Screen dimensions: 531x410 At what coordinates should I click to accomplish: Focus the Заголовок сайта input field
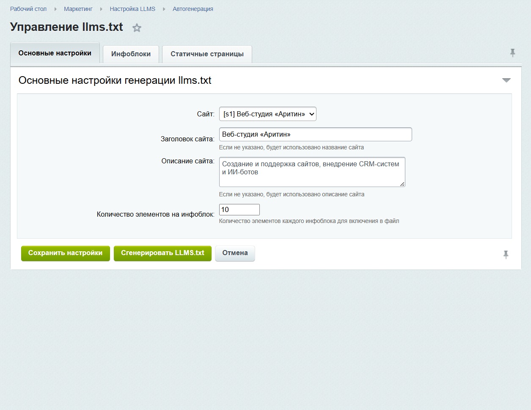pyautogui.click(x=315, y=134)
